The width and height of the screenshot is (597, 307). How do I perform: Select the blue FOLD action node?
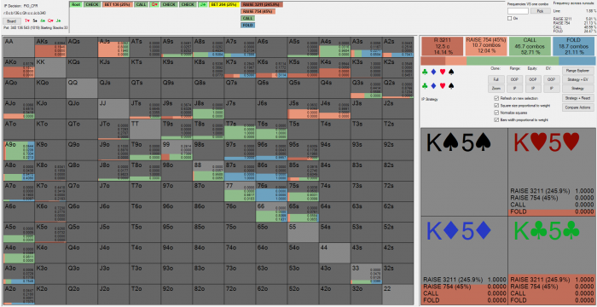click(247, 25)
